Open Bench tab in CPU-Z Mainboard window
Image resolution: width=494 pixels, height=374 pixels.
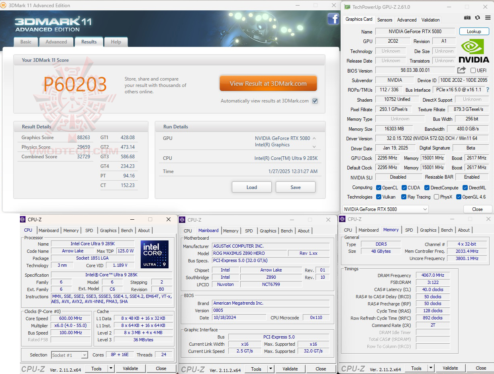pos(287,230)
